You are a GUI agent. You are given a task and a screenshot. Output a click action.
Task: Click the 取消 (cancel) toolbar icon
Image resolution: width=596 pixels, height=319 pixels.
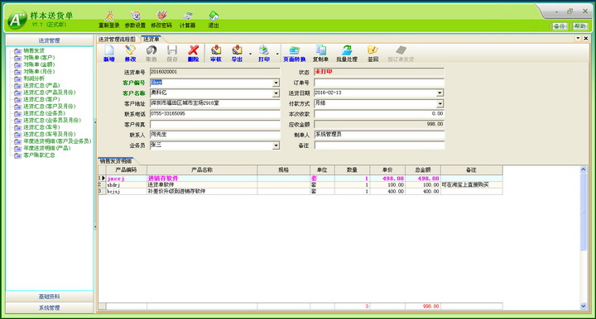[151, 54]
